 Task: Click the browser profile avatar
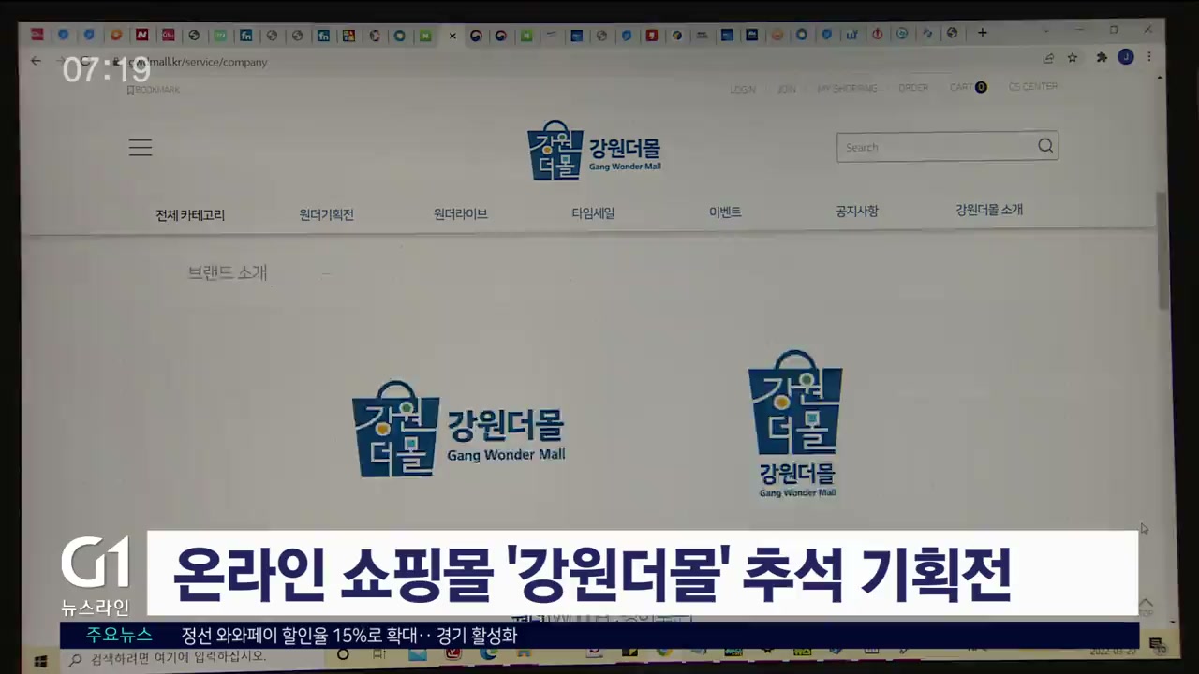pyautogui.click(x=1126, y=57)
